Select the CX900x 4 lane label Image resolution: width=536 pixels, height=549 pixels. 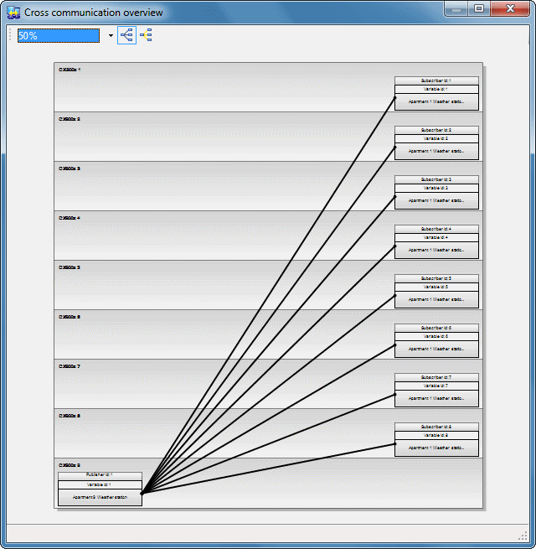[x=70, y=218]
